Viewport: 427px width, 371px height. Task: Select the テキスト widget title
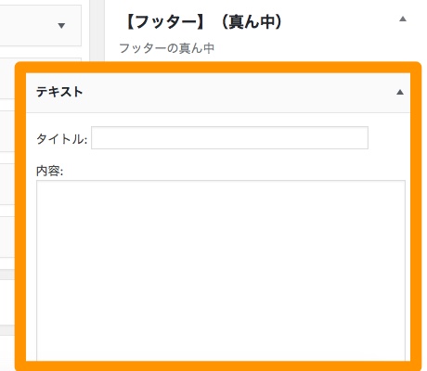pyautogui.click(x=59, y=92)
